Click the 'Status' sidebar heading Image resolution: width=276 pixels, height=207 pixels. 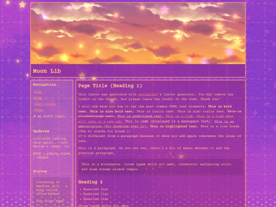(x=40, y=171)
